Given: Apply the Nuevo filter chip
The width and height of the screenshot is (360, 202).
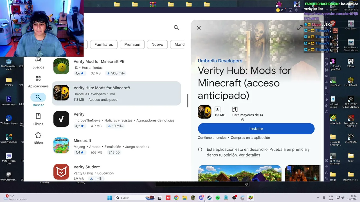Looking at the screenshot, I should click(157, 45).
